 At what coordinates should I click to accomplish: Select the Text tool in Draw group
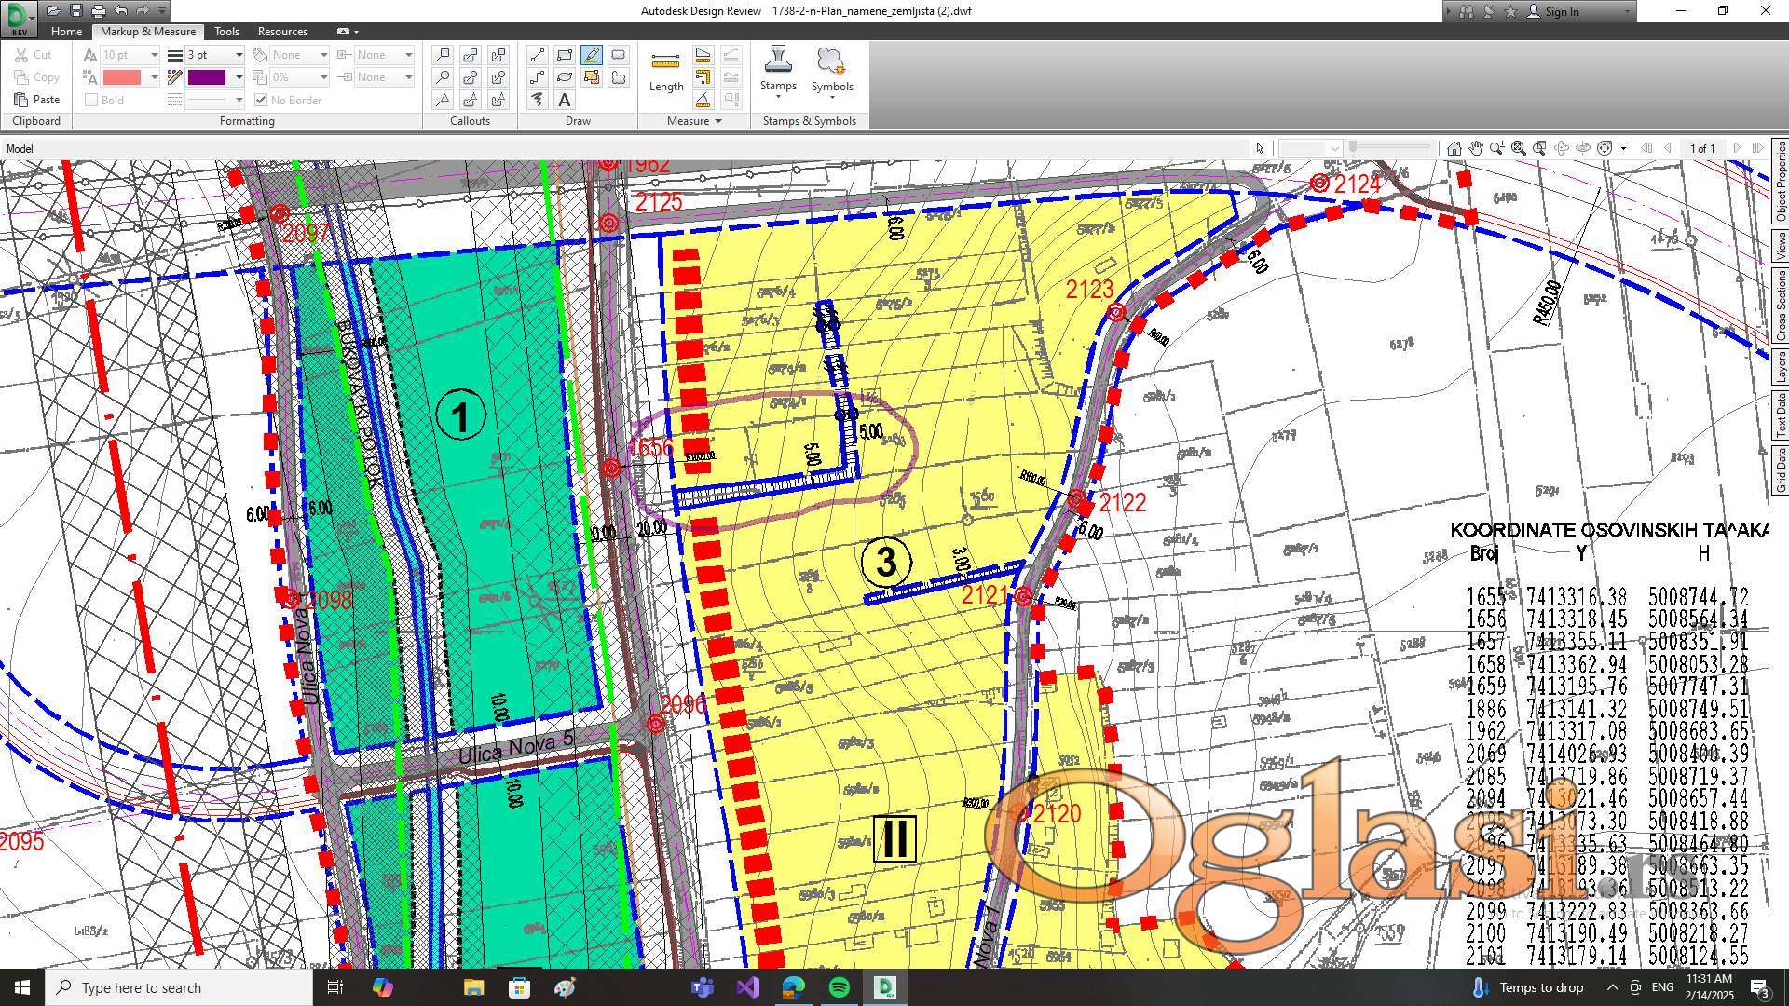click(x=564, y=100)
